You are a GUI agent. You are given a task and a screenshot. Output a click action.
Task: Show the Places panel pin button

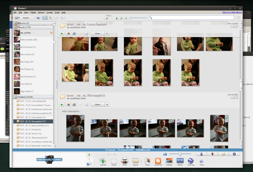(212, 154)
